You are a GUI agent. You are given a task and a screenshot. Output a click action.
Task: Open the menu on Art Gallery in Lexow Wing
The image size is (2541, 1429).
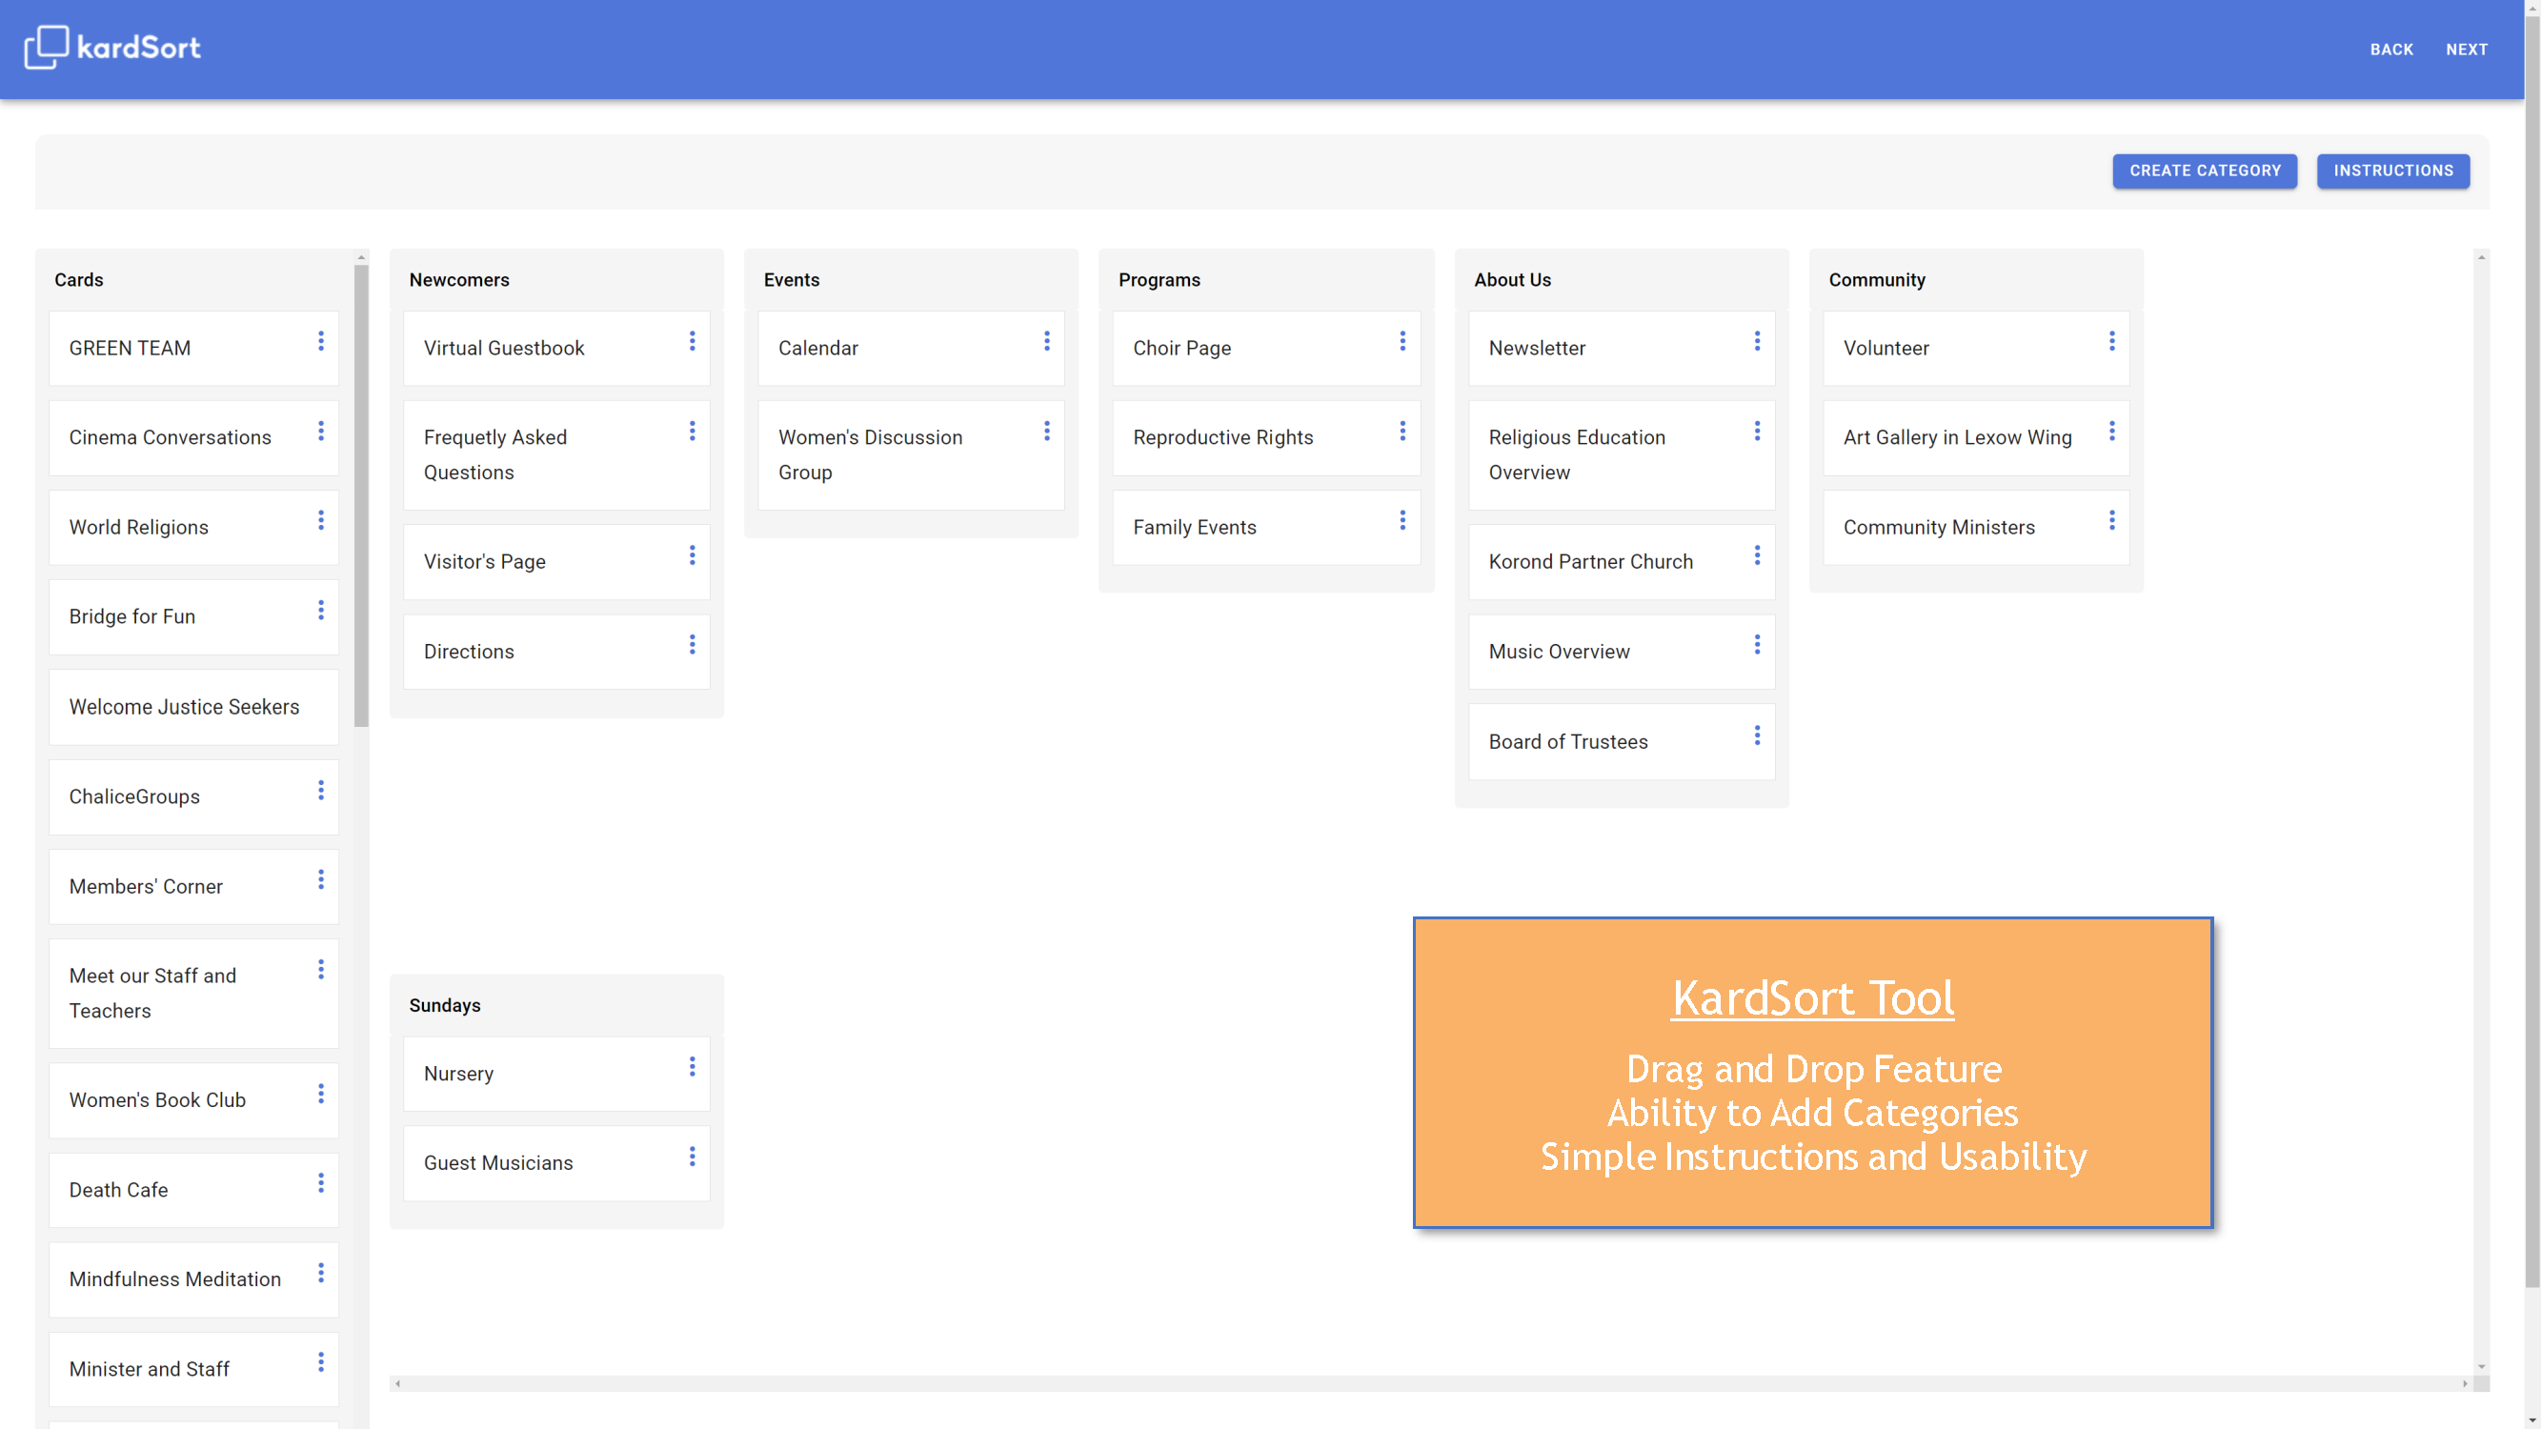point(2112,431)
